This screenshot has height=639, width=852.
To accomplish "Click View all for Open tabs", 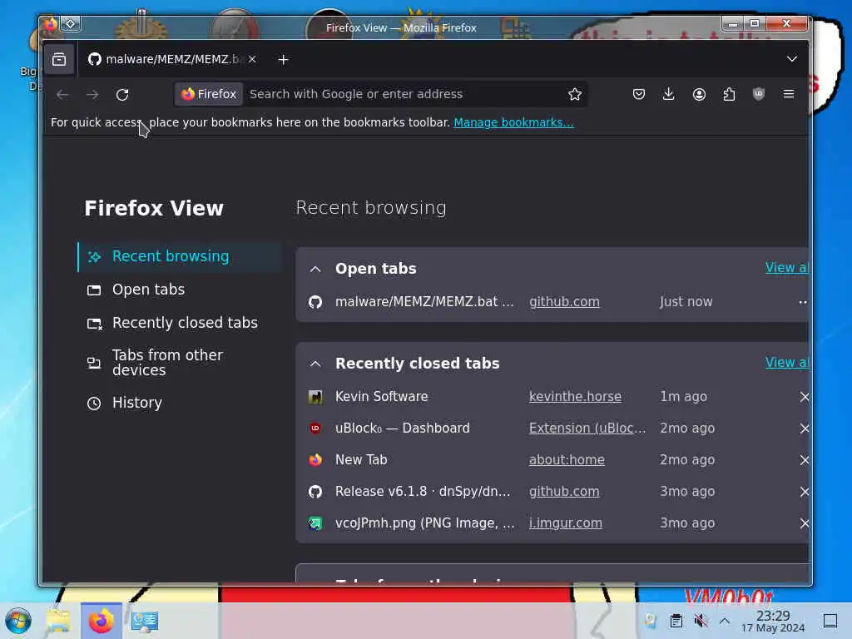I will [786, 268].
